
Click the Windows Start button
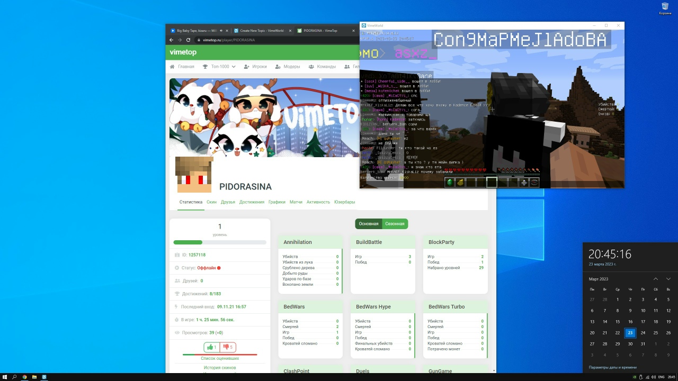click(x=5, y=377)
